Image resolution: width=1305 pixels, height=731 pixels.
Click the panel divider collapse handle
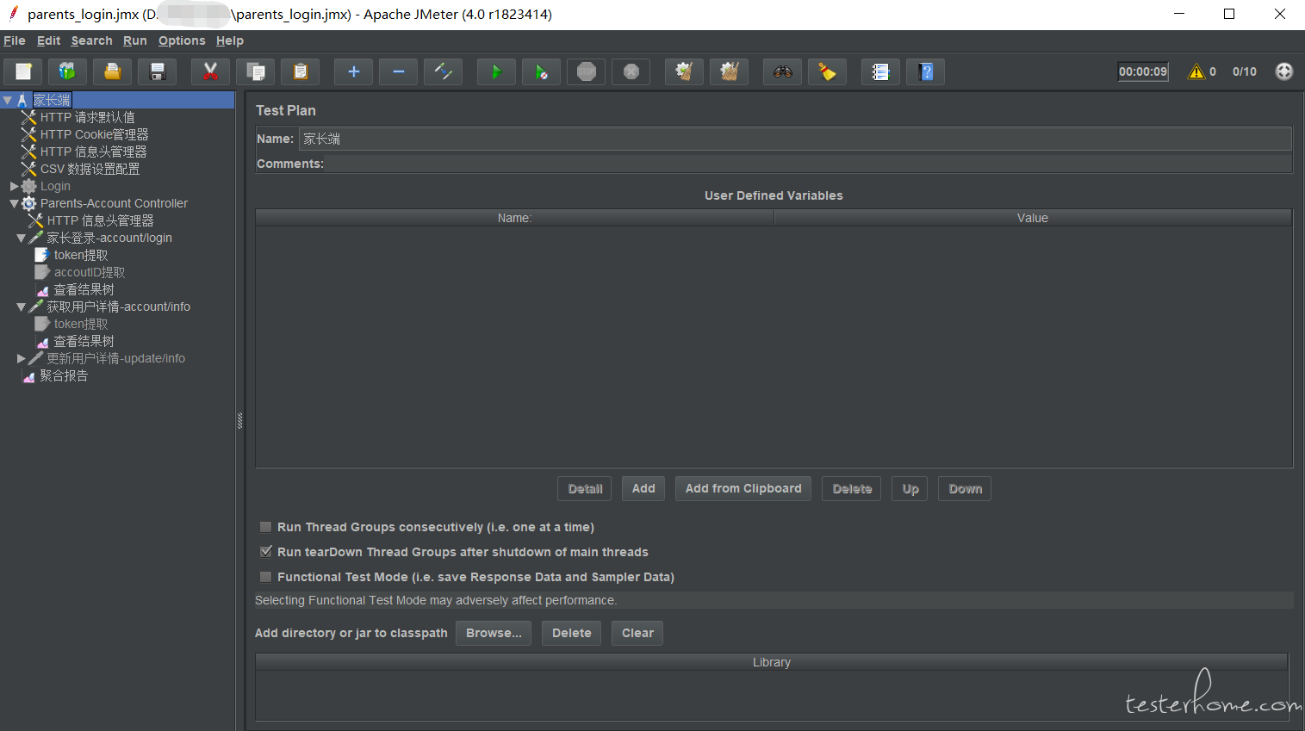[x=239, y=420]
